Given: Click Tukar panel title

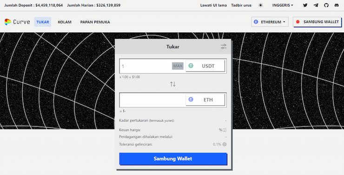Looking at the screenshot, I should [173, 47].
